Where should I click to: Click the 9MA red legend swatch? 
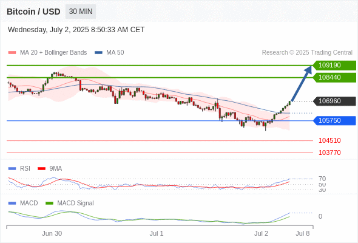click(41, 169)
